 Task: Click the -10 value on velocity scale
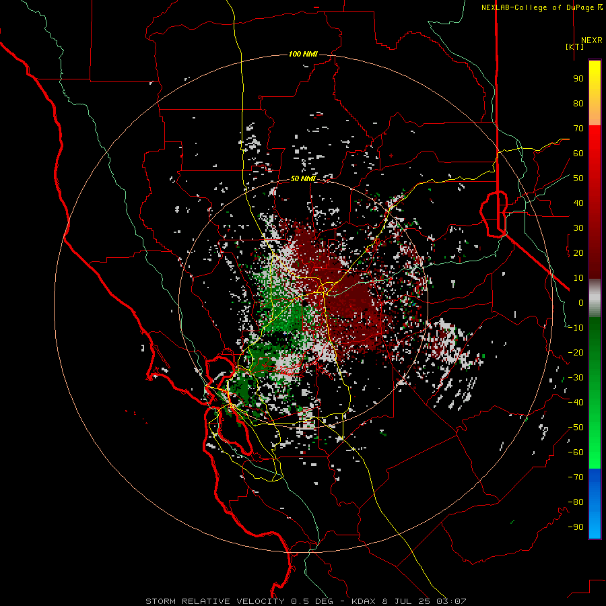576,328
